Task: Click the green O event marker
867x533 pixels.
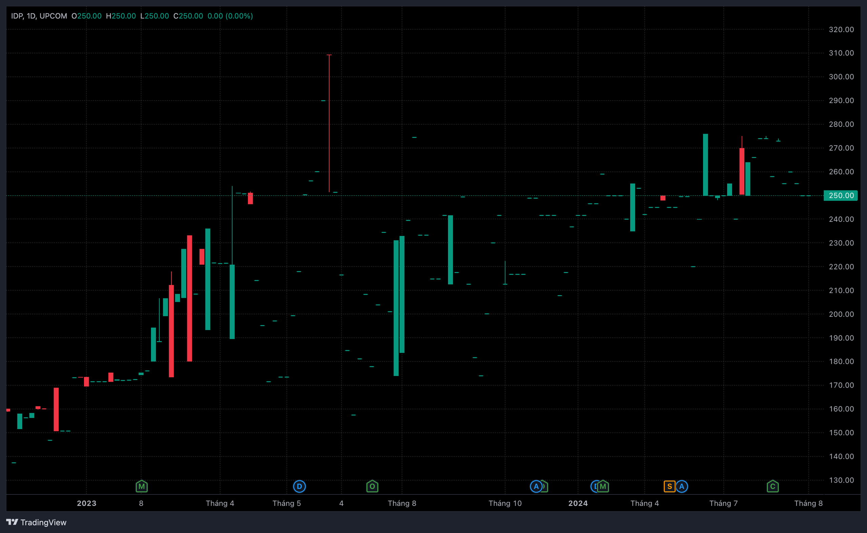Action: [372, 487]
